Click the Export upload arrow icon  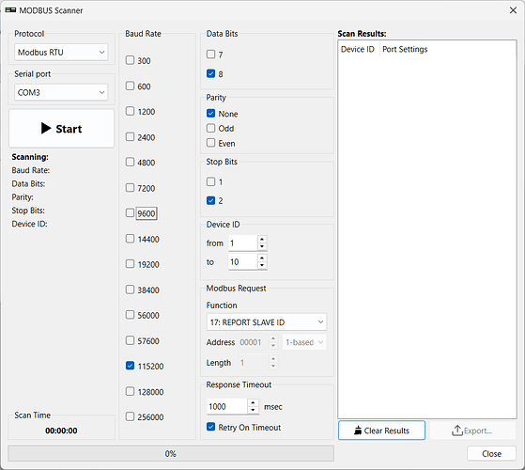457,431
